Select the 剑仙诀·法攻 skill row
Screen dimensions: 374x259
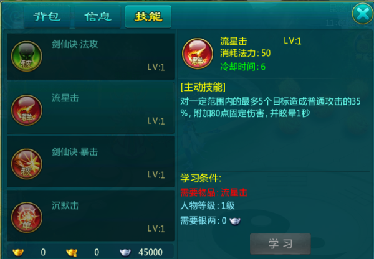click(90, 57)
